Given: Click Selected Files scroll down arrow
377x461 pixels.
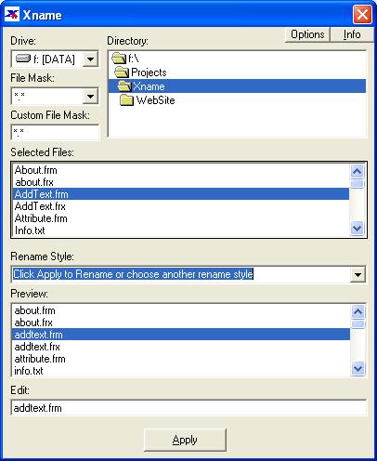Looking at the screenshot, I should [357, 229].
